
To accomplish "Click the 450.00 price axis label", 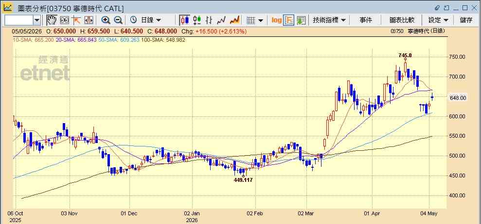I will tap(458, 176).
